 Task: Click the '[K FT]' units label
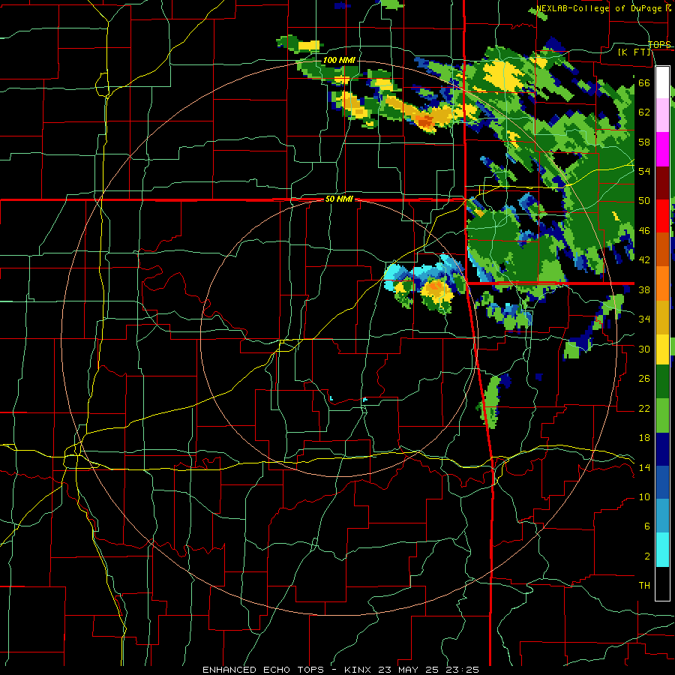(x=634, y=52)
